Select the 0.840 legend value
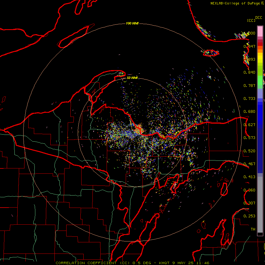The image size is (265, 265). point(249,72)
